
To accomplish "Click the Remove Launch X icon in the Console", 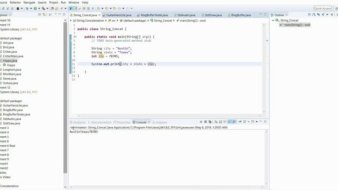I will (x=205, y=122).
